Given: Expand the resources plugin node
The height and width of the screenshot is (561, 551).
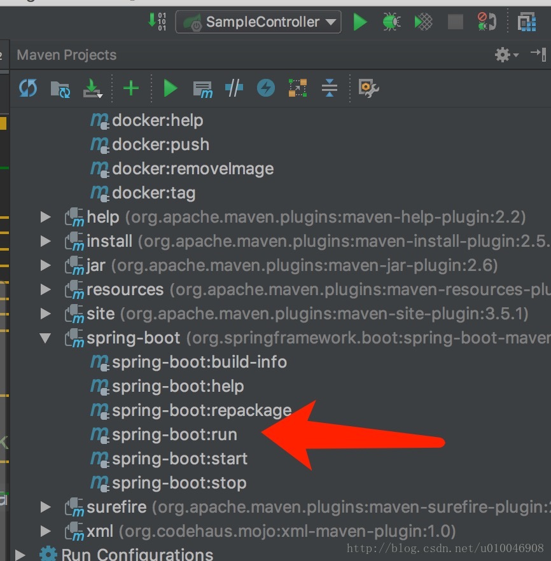Looking at the screenshot, I should (45, 289).
